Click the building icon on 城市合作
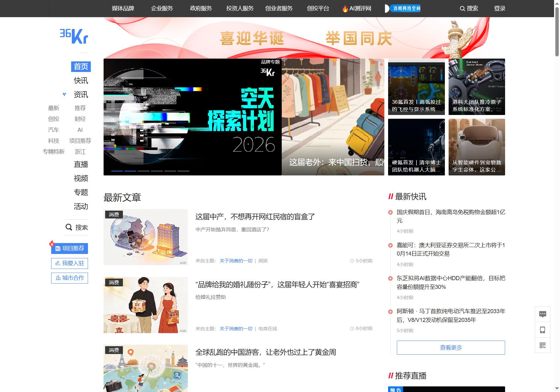This screenshot has height=392, width=560. (x=58, y=278)
